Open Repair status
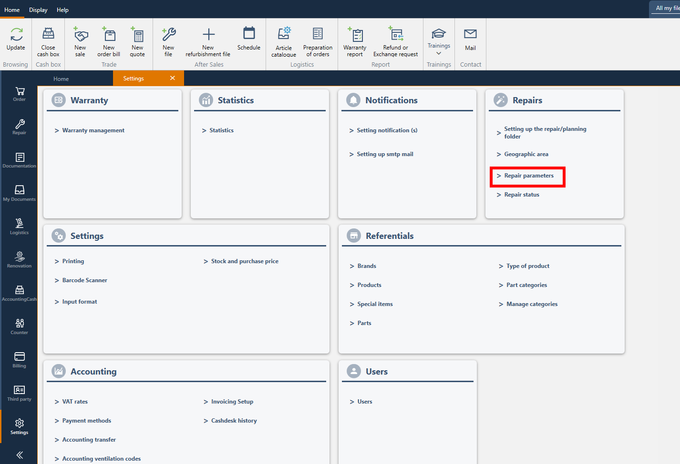This screenshot has width=680, height=464. (x=522, y=195)
